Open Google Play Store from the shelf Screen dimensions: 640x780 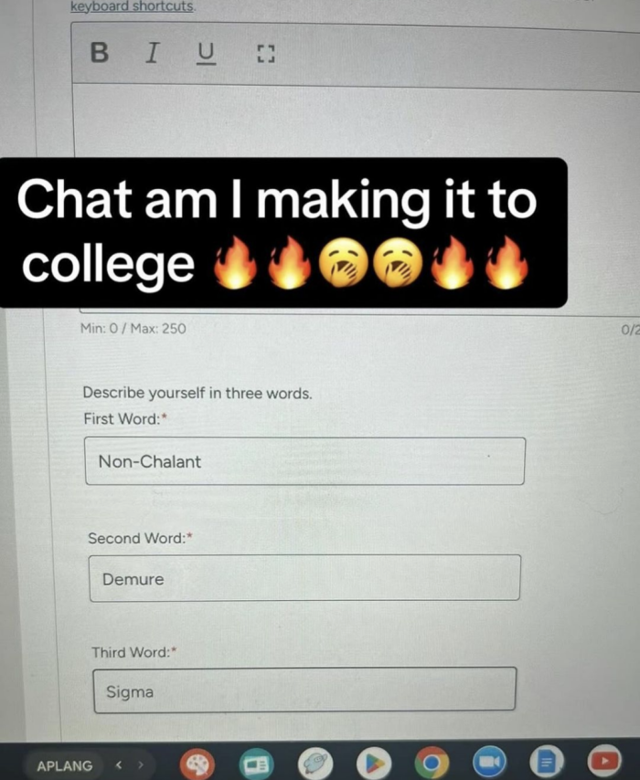pos(374,763)
